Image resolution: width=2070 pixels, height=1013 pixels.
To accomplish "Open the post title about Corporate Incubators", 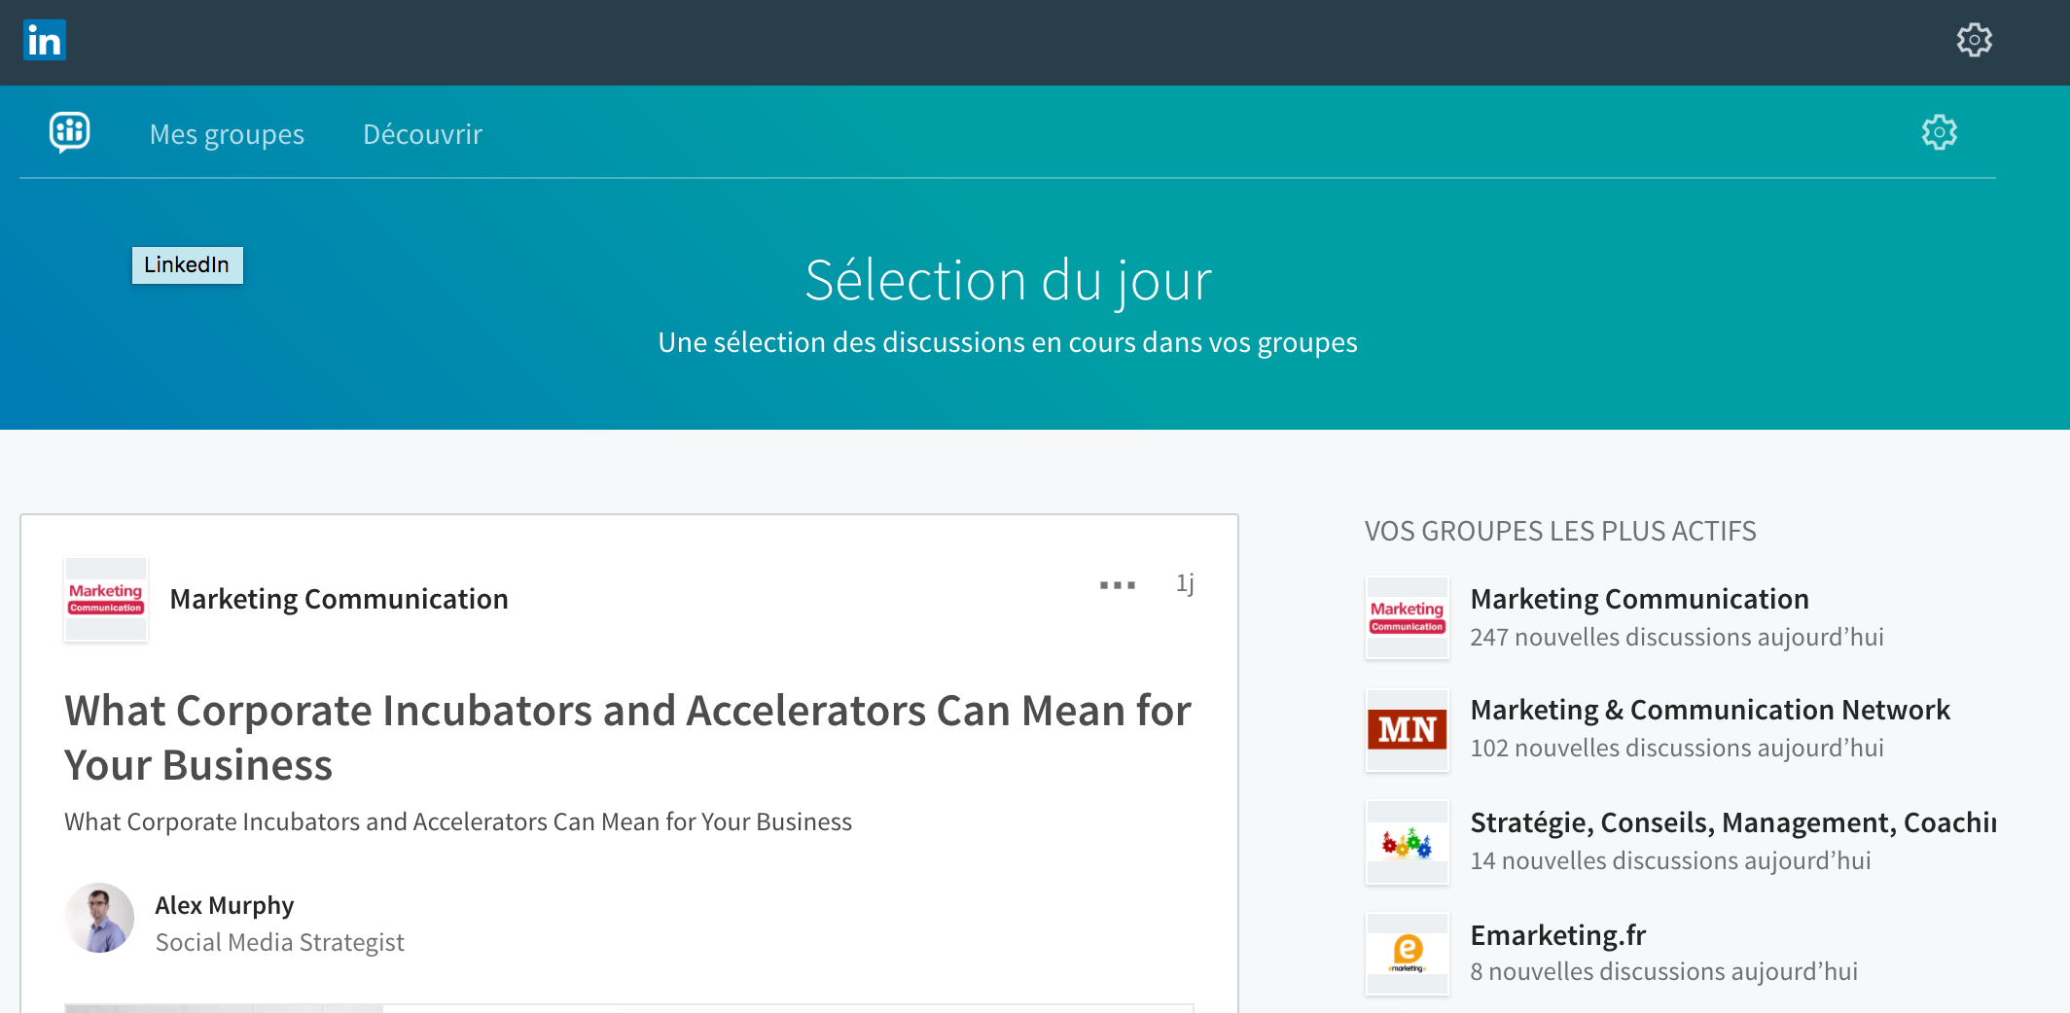I will [627, 738].
